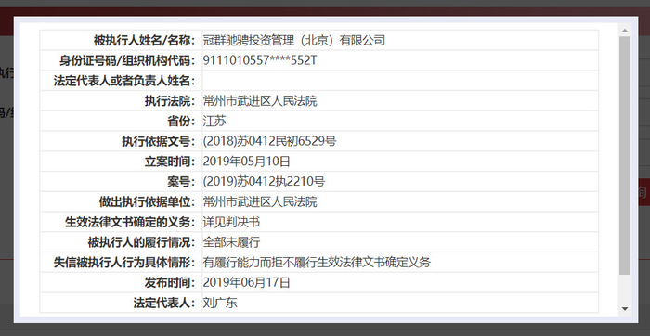650x336 pixels.
Task: Click the fulfillment status 全部未履行
Action: pyautogui.click(x=232, y=242)
